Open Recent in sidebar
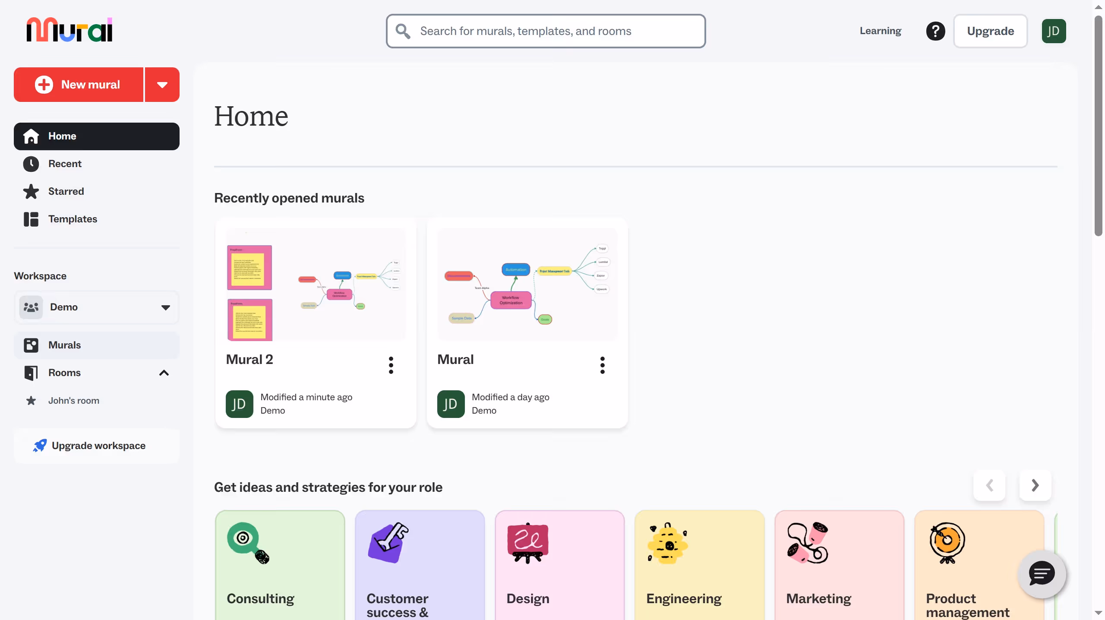This screenshot has width=1105, height=620. [97, 164]
